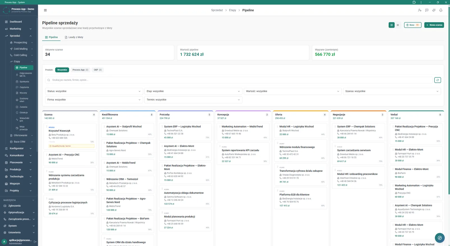Open the Kosz trash bin
This screenshot has height=246, width=450.
coord(413,25)
